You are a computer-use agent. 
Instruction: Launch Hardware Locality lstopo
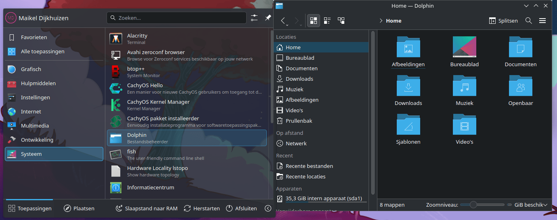186,171
